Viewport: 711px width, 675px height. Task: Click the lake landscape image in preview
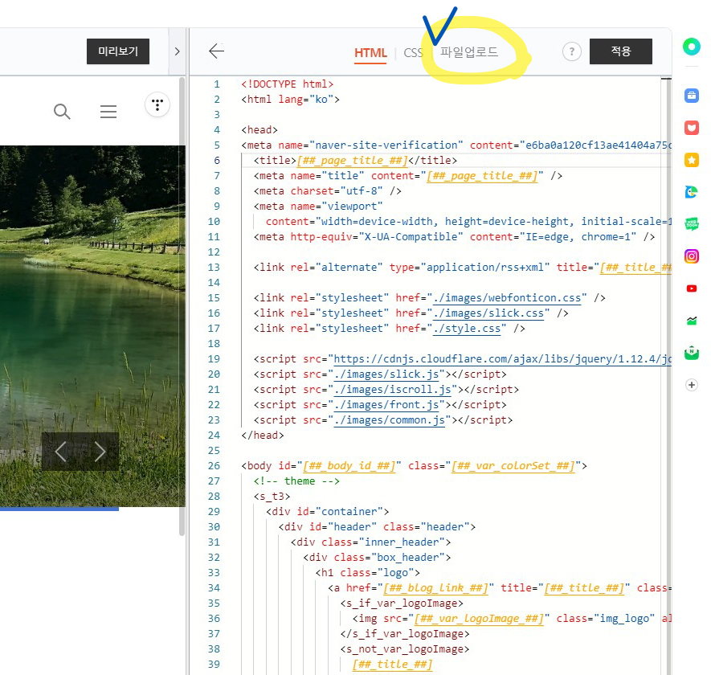92,325
